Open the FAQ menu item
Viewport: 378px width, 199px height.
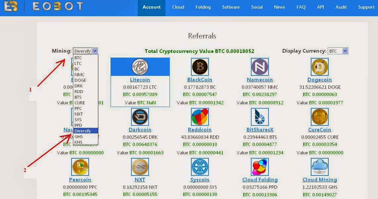point(301,7)
